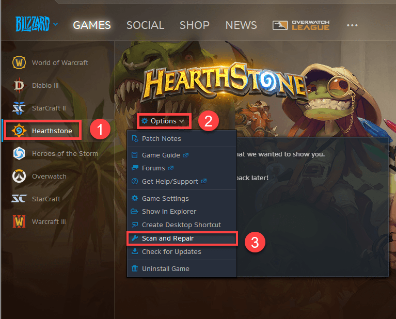
Task: Open the Overwatch game entry
Action: tap(39, 177)
